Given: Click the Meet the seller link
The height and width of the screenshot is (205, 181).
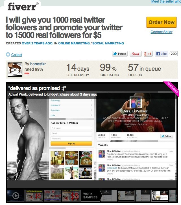Looking at the screenshot, I should click(166, 1).
